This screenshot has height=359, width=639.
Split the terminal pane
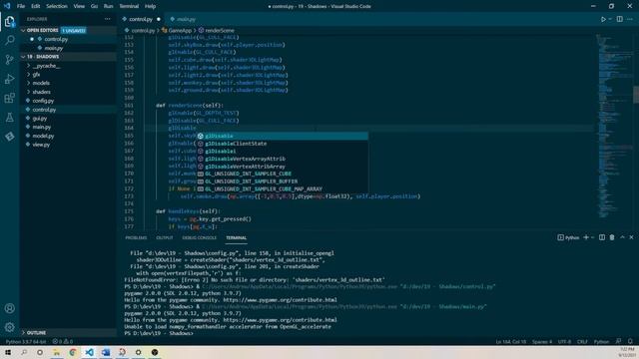pyautogui.click(x=602, y=237)
